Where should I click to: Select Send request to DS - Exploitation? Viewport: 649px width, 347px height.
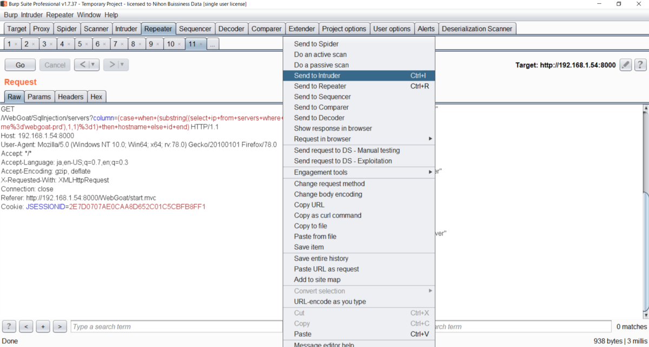coord(359,161)
